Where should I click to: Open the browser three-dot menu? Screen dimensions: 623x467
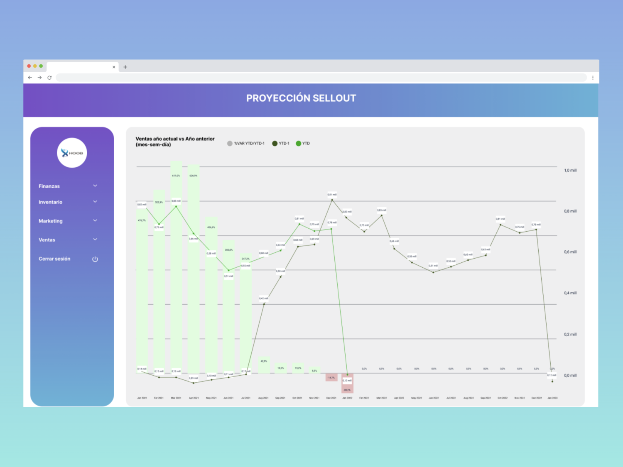(x=593, y=78)
